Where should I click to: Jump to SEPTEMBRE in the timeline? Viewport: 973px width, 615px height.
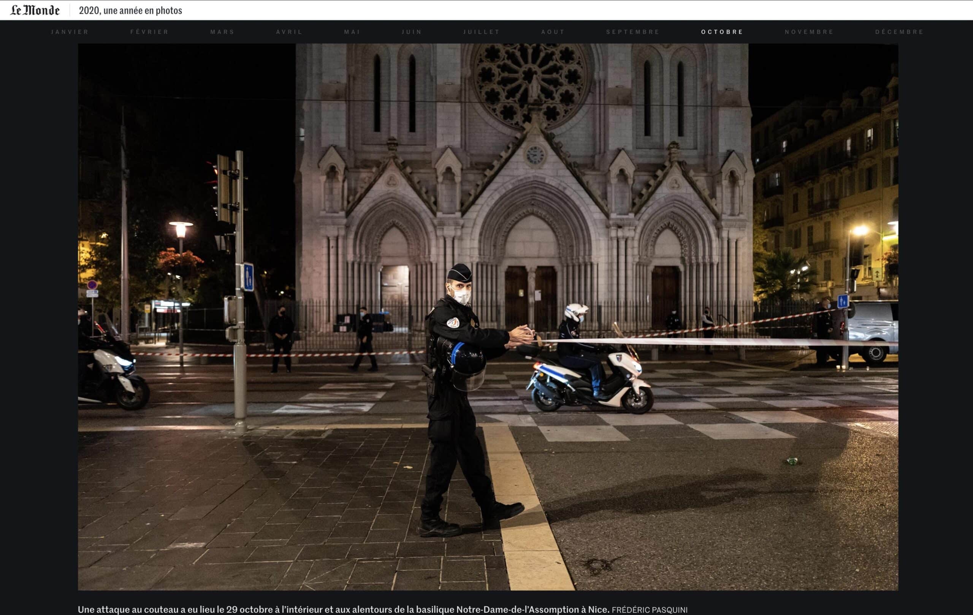(x=633, y=32)
